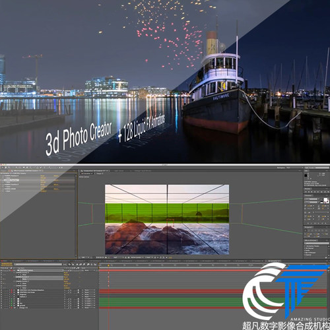Select the Camera 1 layer in timeline
330x330 pixels.
click(x=23, y=297)
